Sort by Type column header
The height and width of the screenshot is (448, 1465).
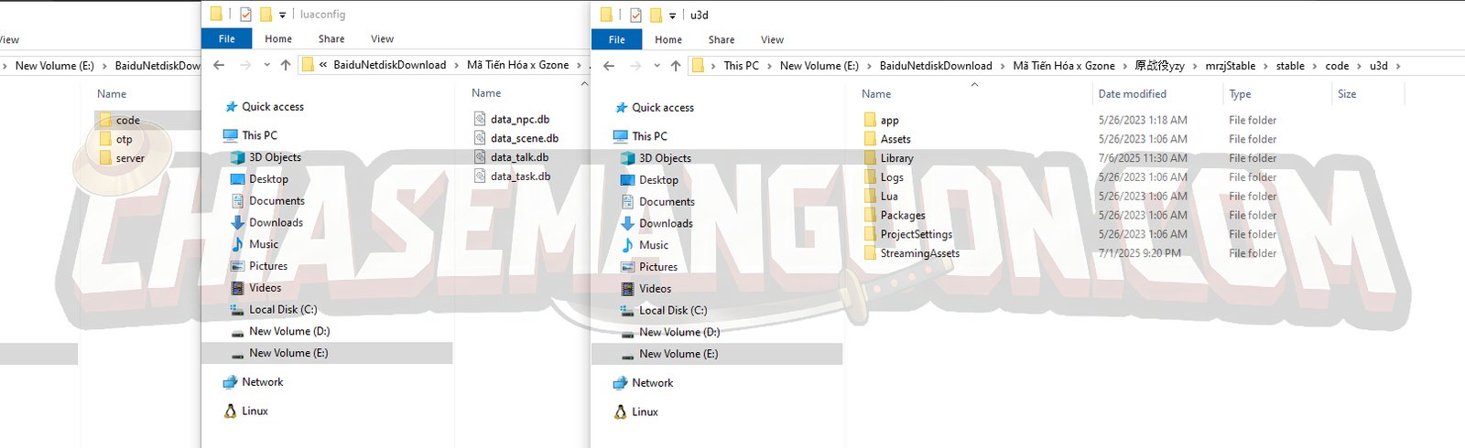tap(1240, 94)
